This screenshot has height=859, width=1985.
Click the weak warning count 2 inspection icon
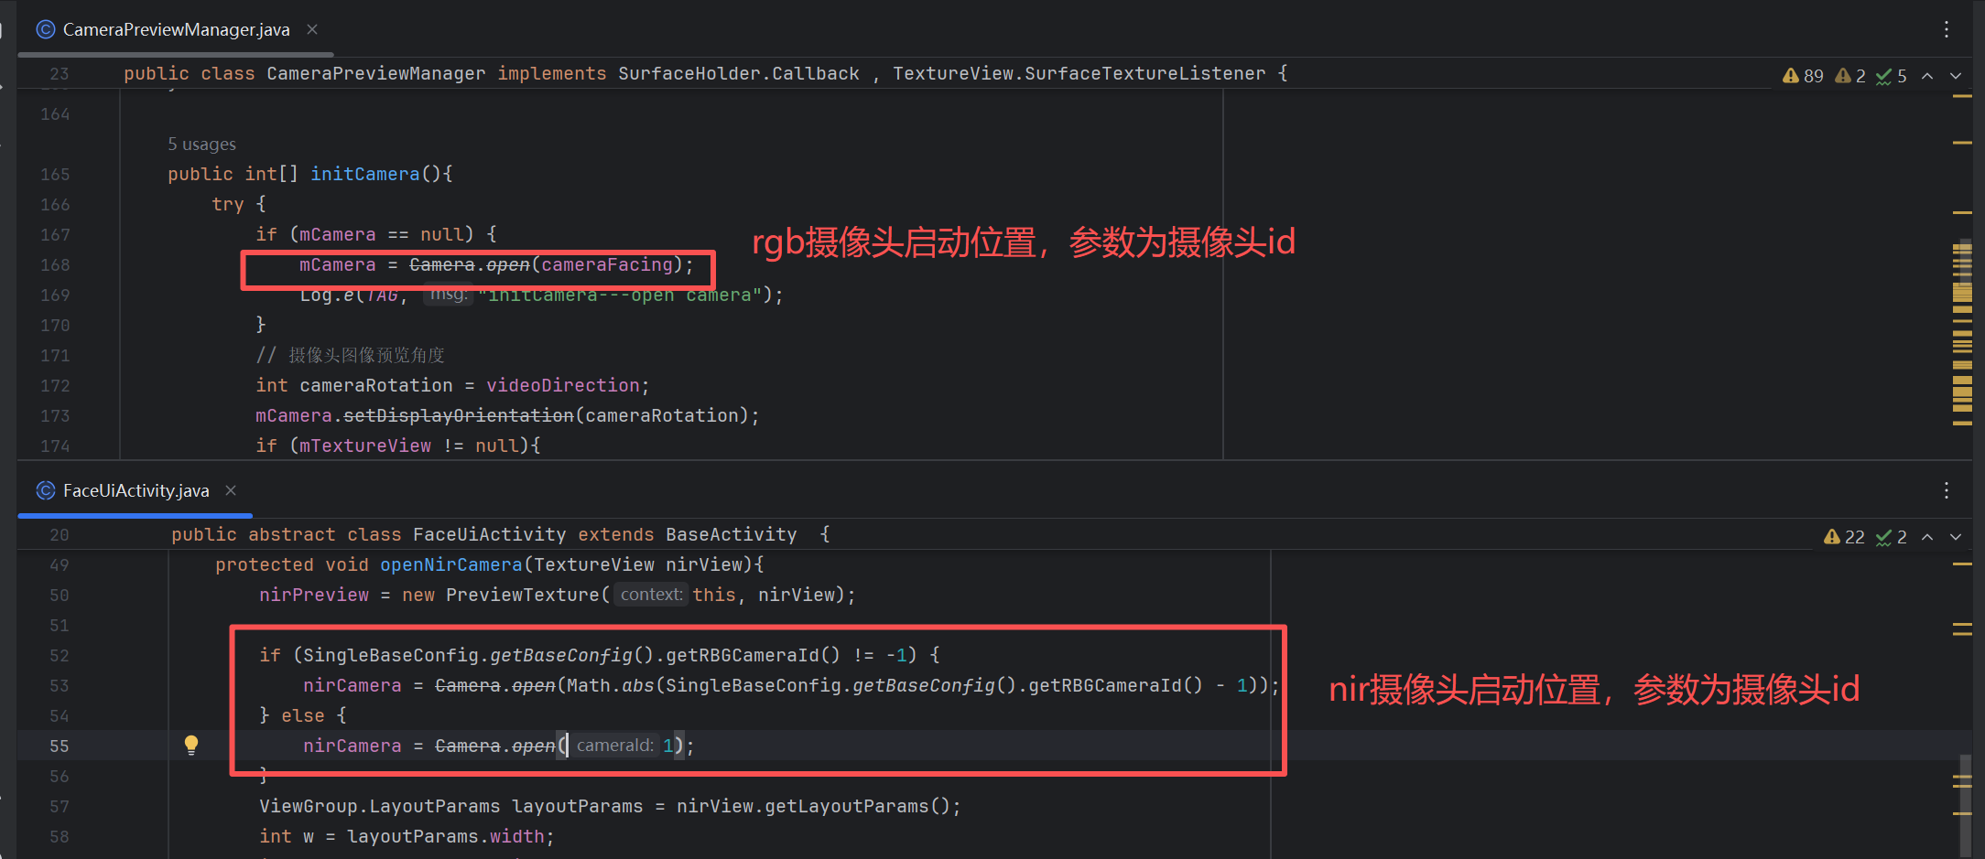1842,76
